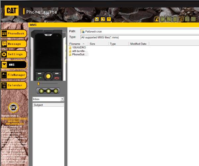Click the MMS envelope icon
This screenshot has width=199, height=166.
click(x=4, y=65)
